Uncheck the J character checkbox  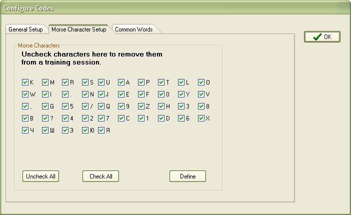pos(101,94)
